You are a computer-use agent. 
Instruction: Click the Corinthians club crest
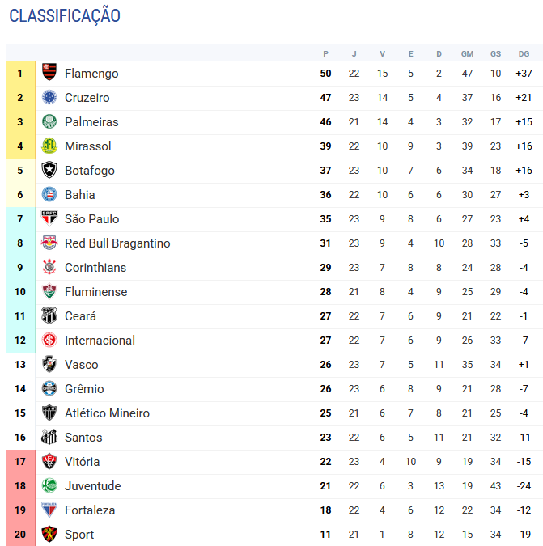click(50, 268)
